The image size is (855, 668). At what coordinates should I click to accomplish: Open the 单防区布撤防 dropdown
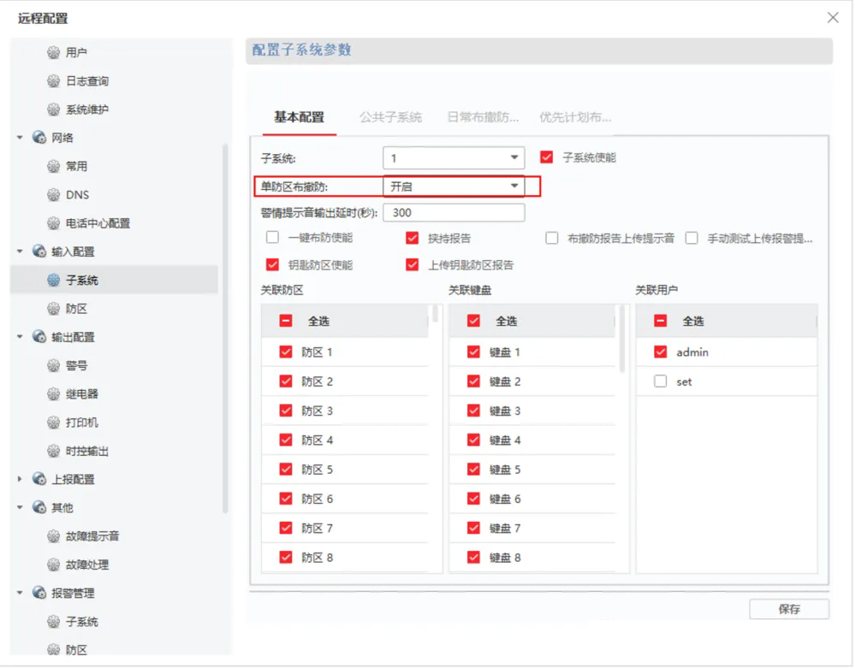tap(453, 186)
